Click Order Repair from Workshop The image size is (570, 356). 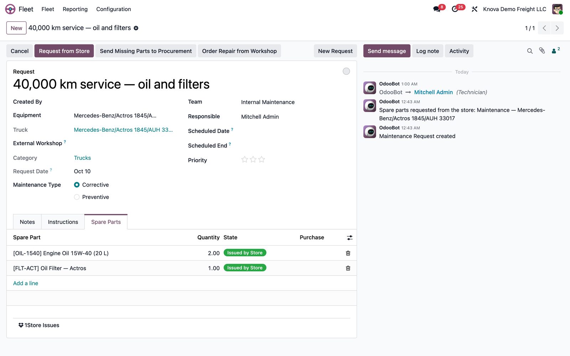(x=239, y=51)
